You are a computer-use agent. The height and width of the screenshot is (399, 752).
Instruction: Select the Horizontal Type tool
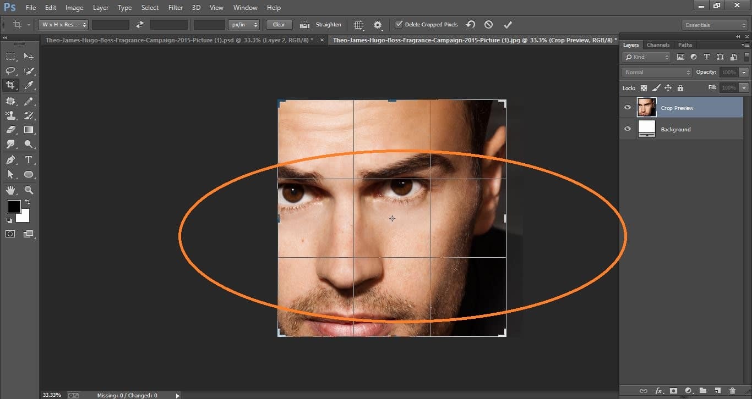pos(29,160)
